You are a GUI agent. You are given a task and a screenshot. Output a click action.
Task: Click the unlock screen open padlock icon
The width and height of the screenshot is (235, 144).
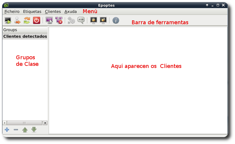[103, 20]
